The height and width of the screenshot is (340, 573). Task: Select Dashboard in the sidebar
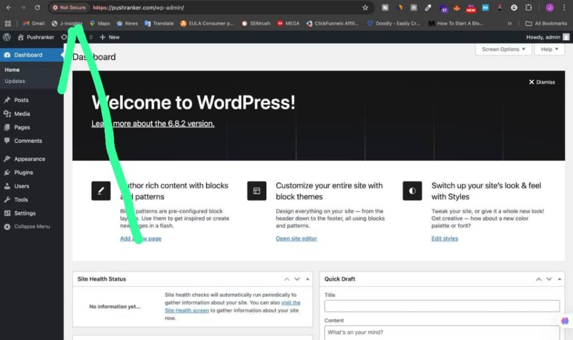click(x=31, y=55)
